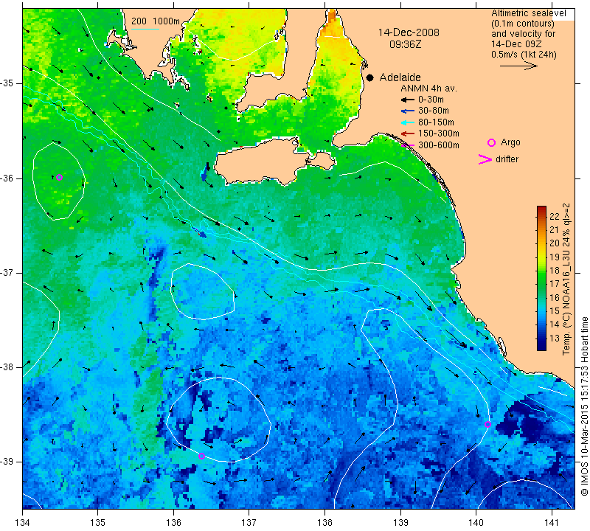Click the ANMN 4h av. legend heading
Viewport: 590px width, 531px height.
tap(428, 88)
